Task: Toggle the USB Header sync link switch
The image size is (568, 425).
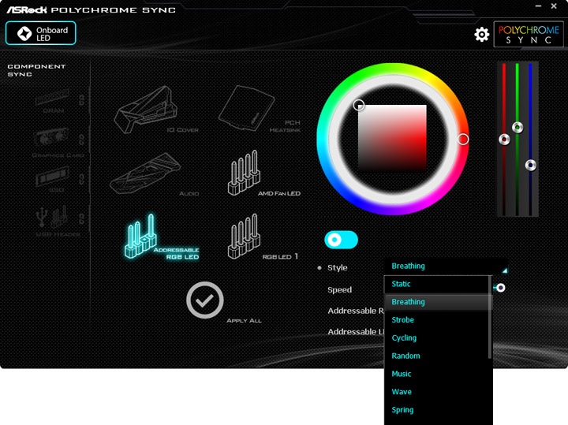Action: tap(82, 218)
